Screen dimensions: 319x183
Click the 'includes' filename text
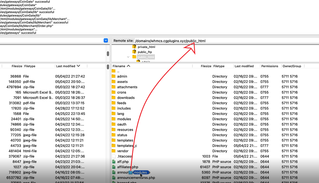click(x=124, y=108)
